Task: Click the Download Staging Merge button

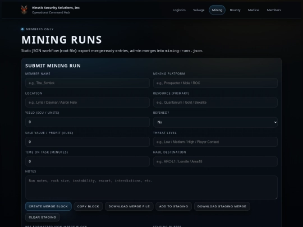Action: click(x=222, y=206)
